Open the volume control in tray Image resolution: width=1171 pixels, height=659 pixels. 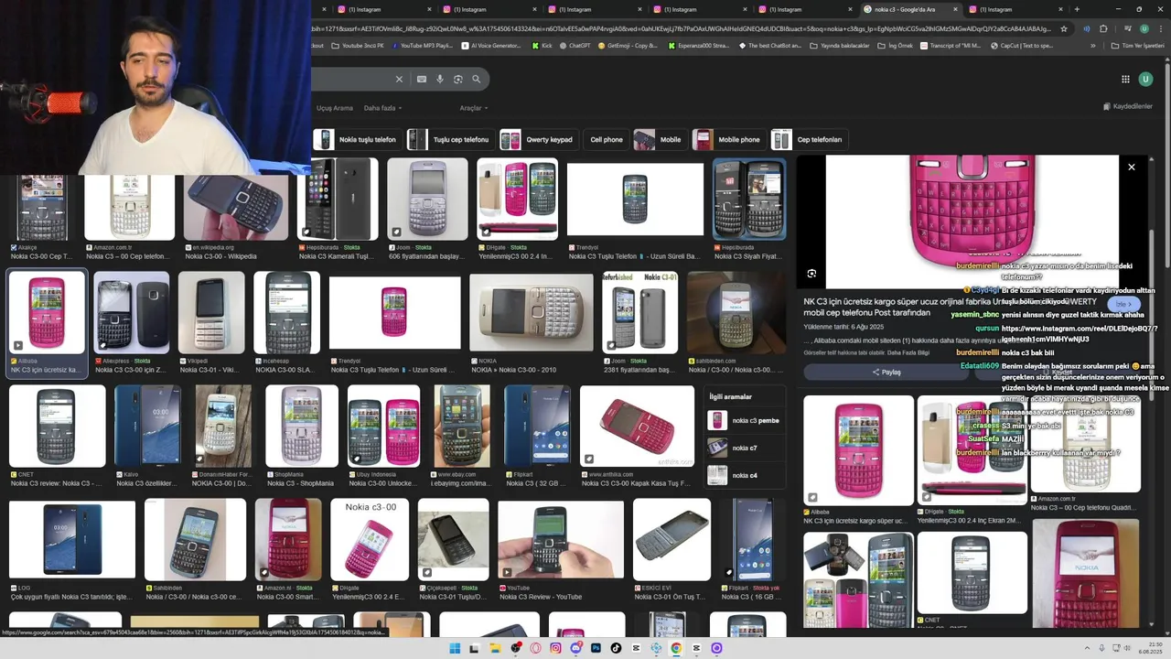coord(1128,648)
